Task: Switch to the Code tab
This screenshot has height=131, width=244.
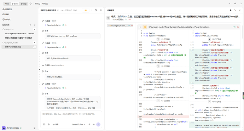Action: (15, 4)
